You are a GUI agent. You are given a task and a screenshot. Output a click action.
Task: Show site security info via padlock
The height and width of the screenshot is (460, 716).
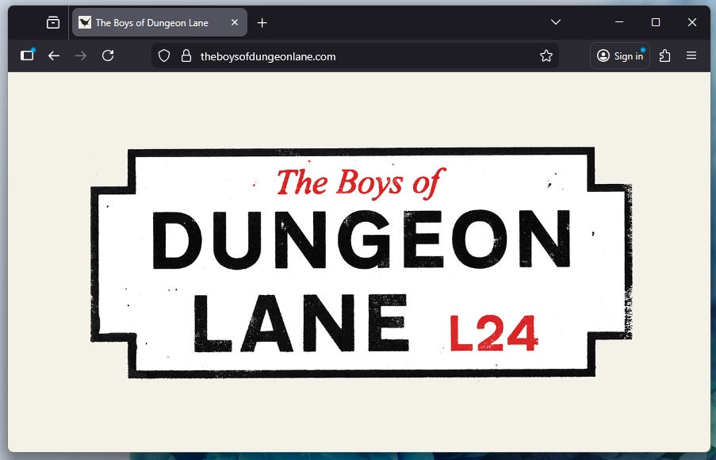186,56
